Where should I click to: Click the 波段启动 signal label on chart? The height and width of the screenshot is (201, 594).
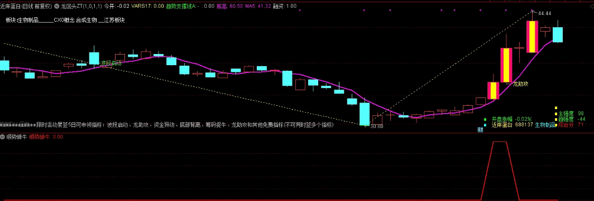click(111, 63)
